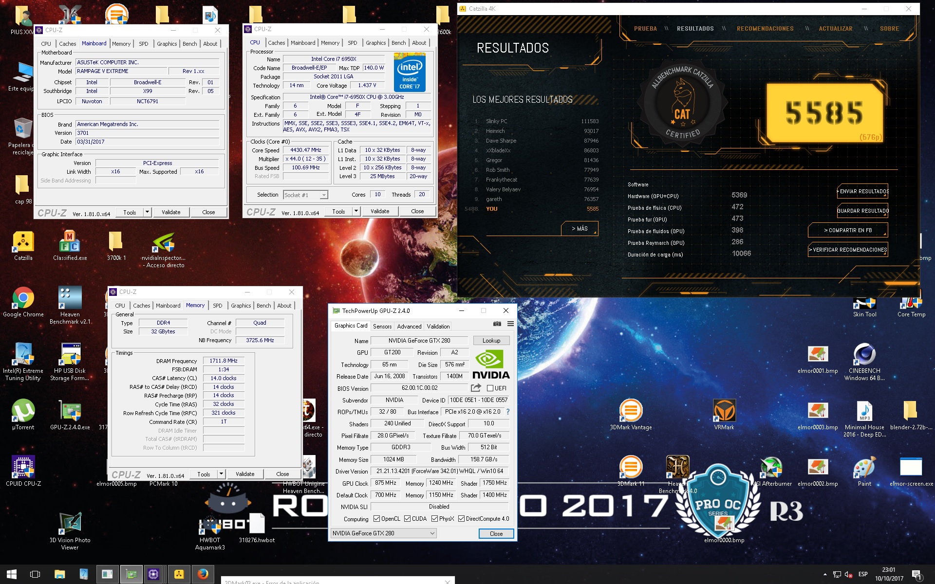The height and width of the screenshot is (584, 935).
Task: Open Task View on taskbar
Action: pos(35,574)
